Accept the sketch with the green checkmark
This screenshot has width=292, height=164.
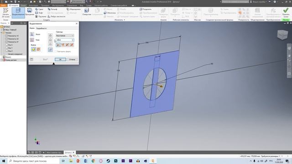pos(286,12)
